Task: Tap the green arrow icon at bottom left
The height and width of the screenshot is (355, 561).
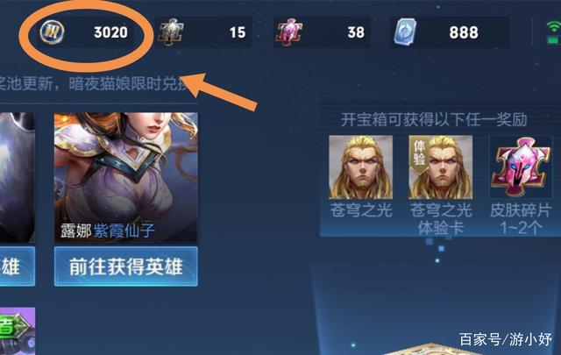Action: 14,326
